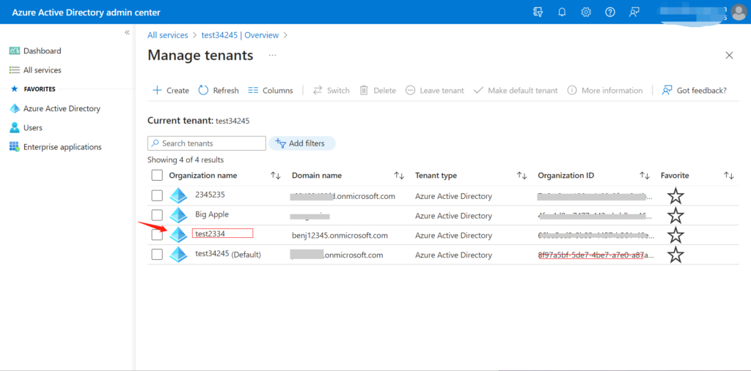The image size is (751, 371).
Task: Open portal settings gear
Action: coord(586,12)
